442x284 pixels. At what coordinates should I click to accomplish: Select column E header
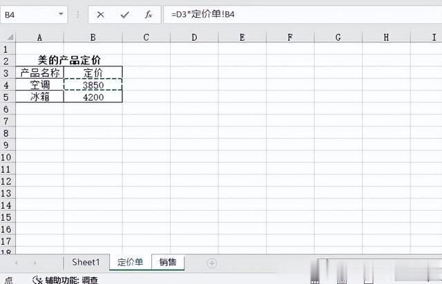(242, 37)
